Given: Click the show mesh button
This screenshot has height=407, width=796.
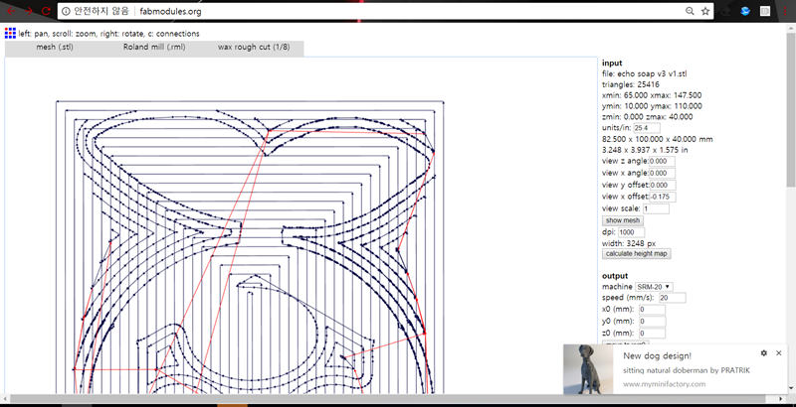Looking at the screenshot, I should [623, 220].
